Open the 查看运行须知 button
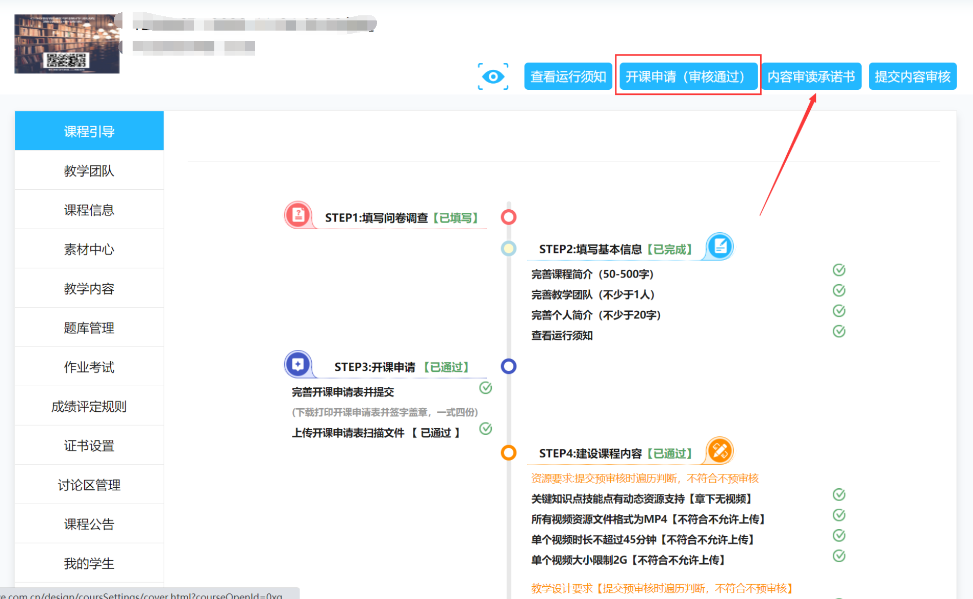The image size is (973, 599). point(568,77)
